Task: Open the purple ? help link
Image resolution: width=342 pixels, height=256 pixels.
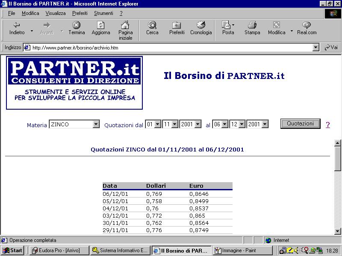Action: 327,125
